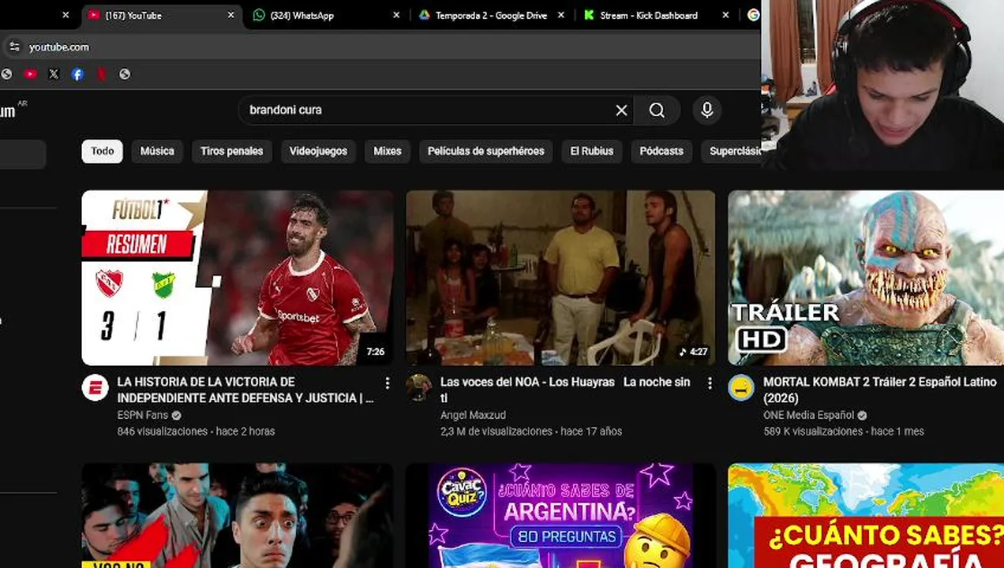Open the red bookmark icon after Facebook

101,74
